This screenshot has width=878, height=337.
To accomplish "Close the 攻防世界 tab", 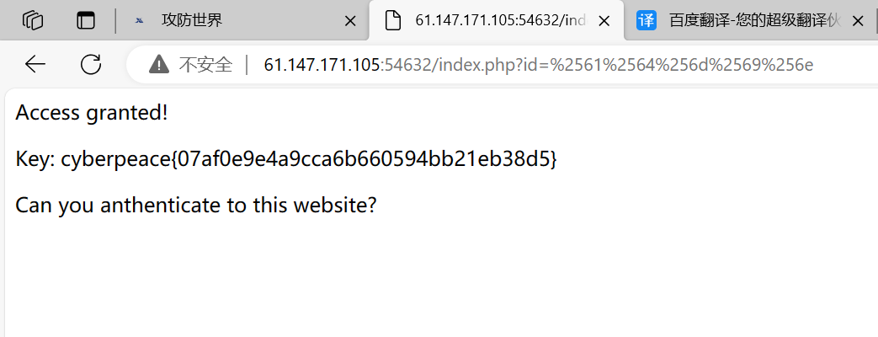I will click(x=350, y=21).
